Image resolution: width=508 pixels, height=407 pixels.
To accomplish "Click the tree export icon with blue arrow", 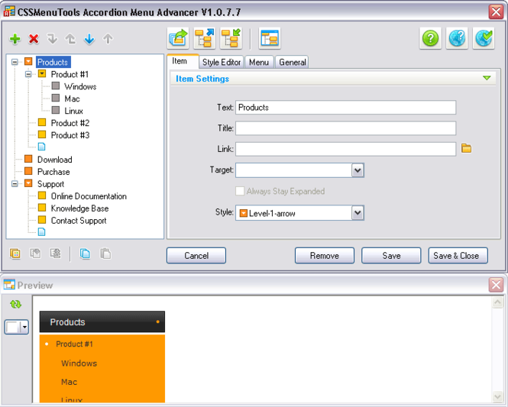I will coord(205,38).
